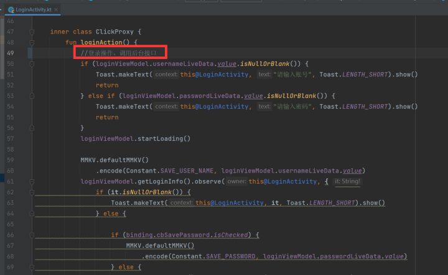Click the SAVE_PASSWORD constant on line 68
The image size is (448, 275).
231,256
